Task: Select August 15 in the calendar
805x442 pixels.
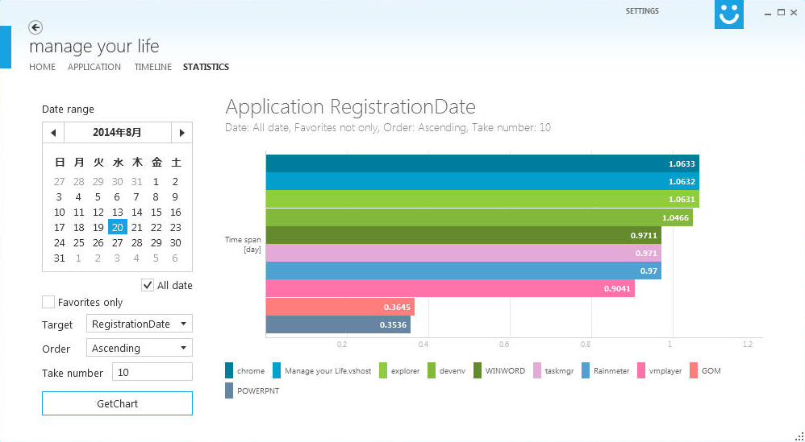Action: 156,213
